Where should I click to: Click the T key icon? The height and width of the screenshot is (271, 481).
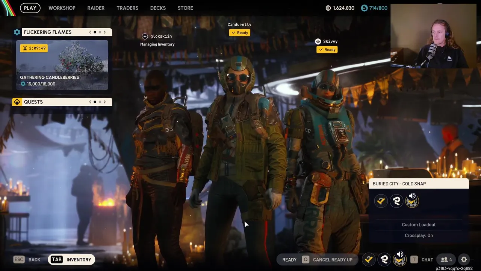click(x=414, y=260)
